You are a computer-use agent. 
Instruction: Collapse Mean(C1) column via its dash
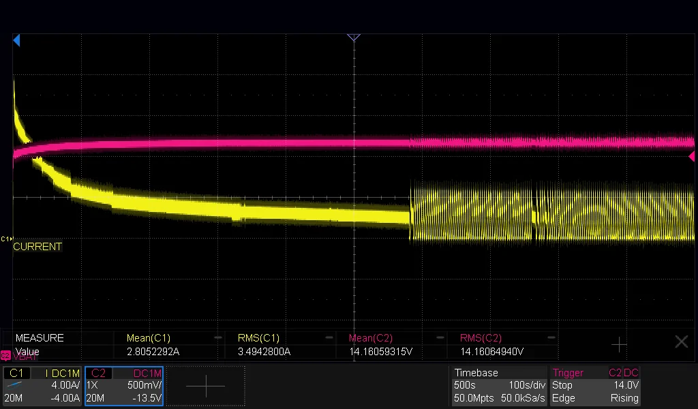(218, 338)
